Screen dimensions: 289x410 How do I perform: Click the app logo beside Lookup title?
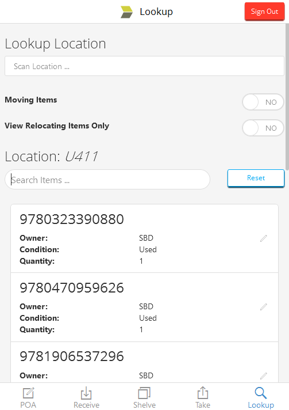click(126, 12)
